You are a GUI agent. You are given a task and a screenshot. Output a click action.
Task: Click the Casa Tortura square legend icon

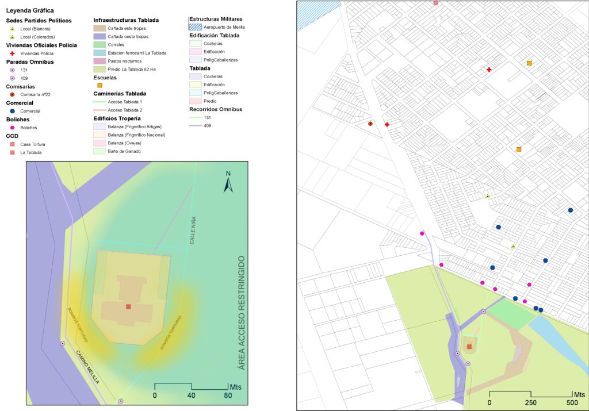tap(12, 144)
